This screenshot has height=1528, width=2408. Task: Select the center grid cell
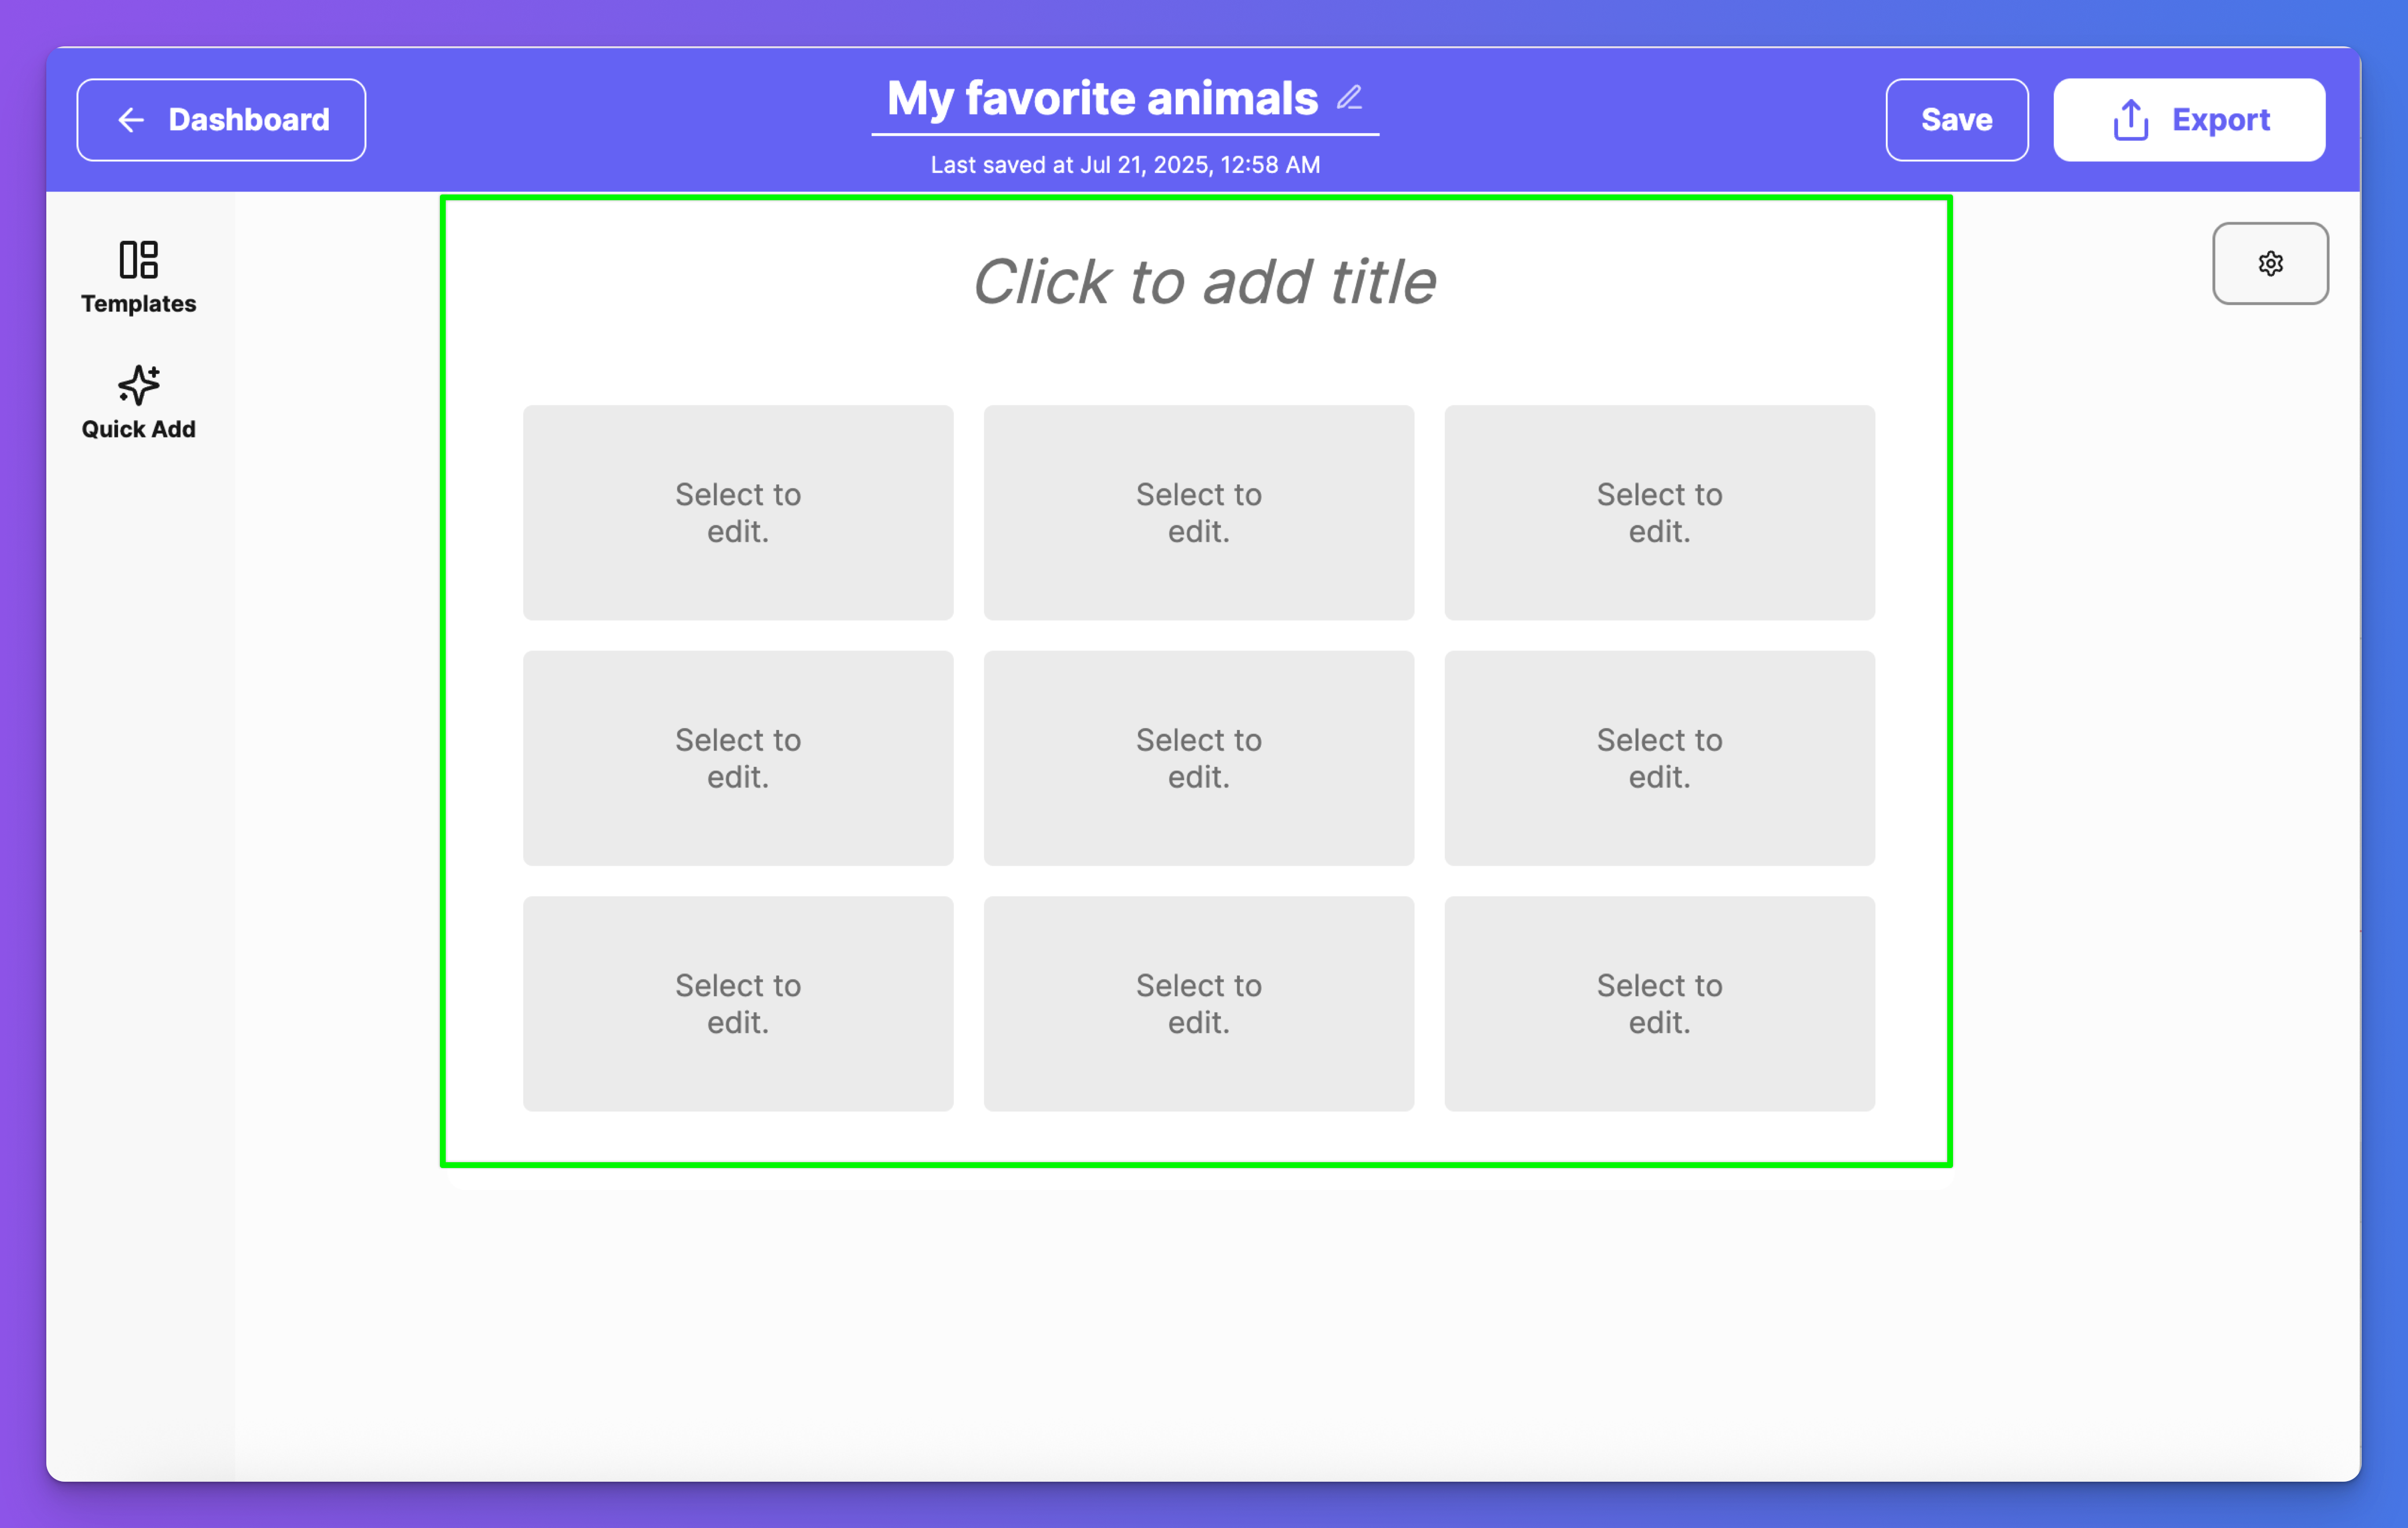[1199, 759]
